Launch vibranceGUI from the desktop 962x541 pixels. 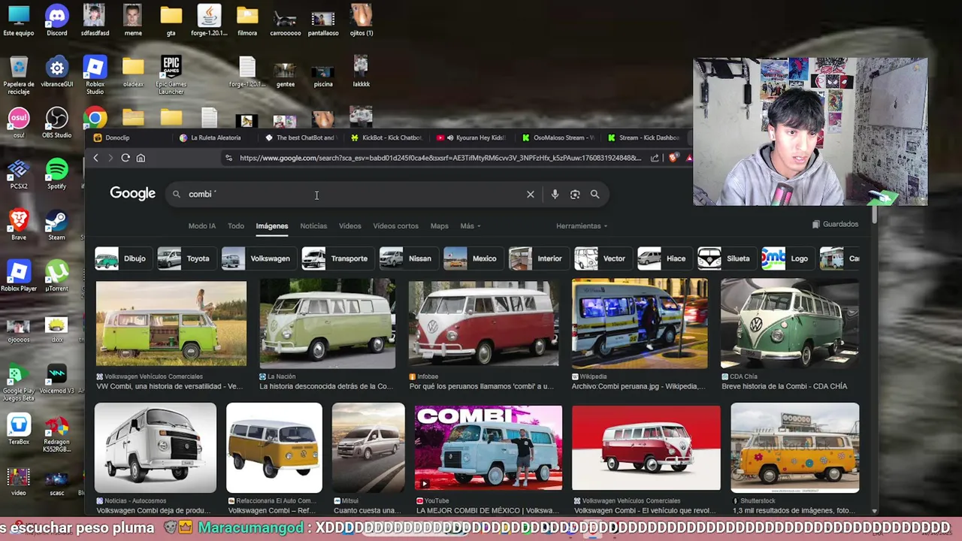coord(56,72)
